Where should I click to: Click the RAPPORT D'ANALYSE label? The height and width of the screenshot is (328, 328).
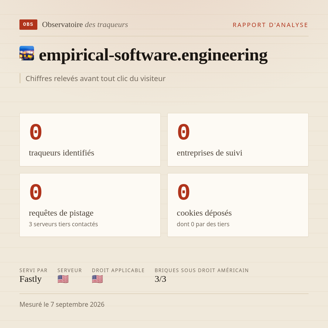271,25
